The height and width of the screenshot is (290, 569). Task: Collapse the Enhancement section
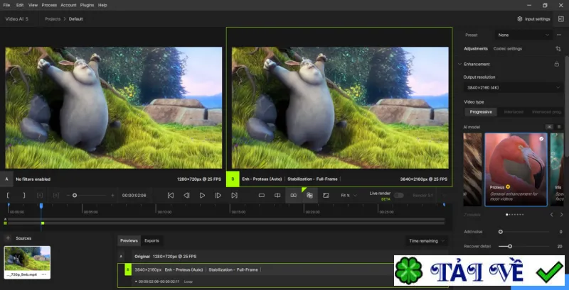459,64
